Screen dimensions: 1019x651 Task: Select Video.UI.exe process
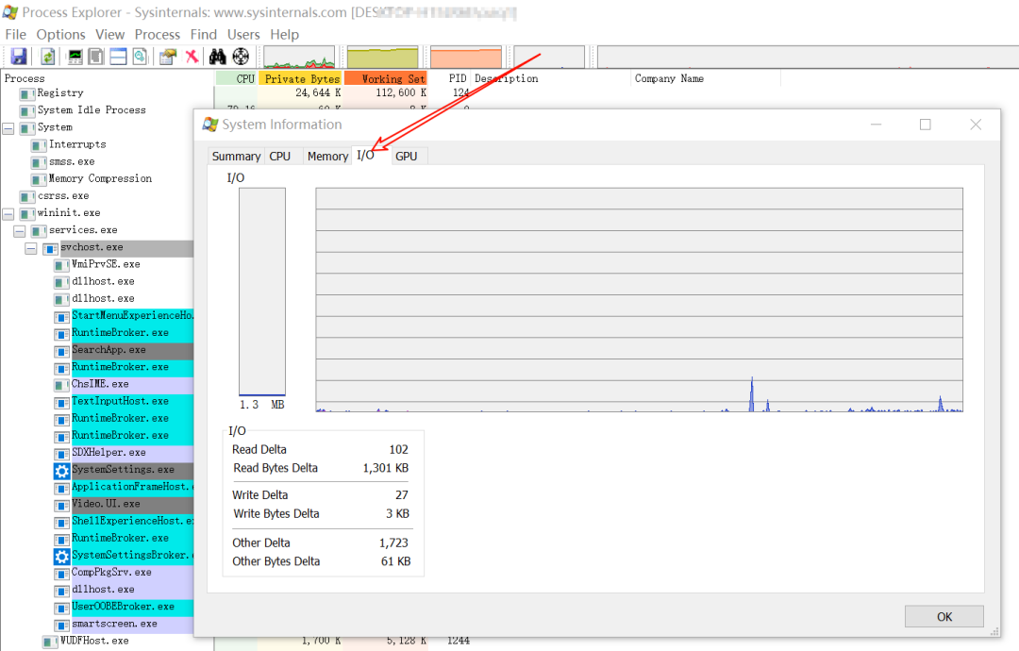point(106,504)
